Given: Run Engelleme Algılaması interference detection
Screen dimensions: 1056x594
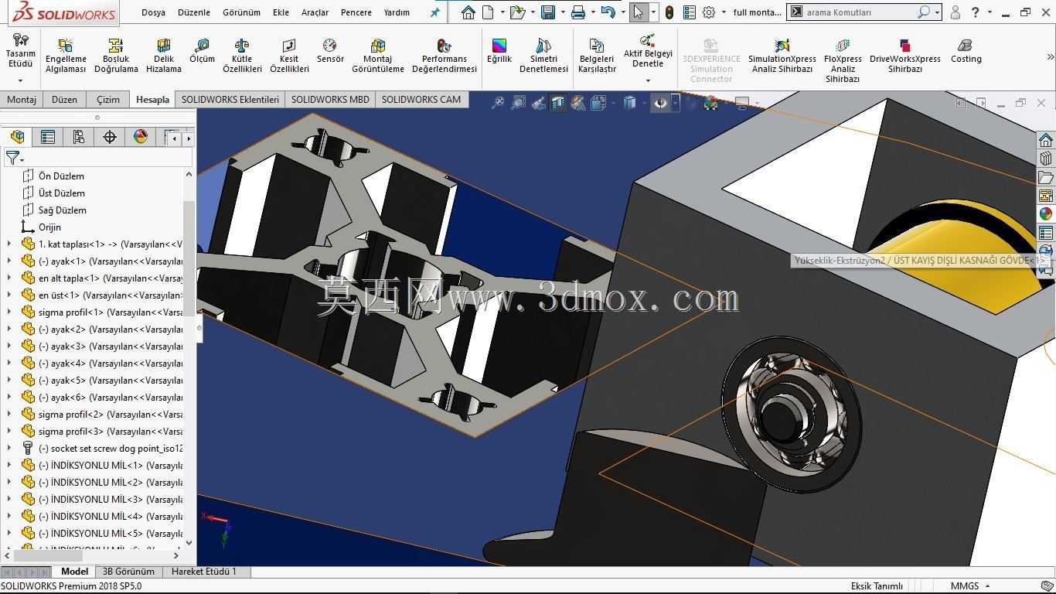Looking at the screenshot, I should click(66, 56).
